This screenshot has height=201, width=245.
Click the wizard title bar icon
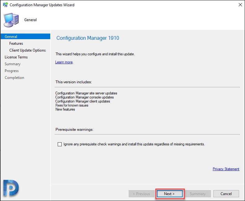coord(6,5)
